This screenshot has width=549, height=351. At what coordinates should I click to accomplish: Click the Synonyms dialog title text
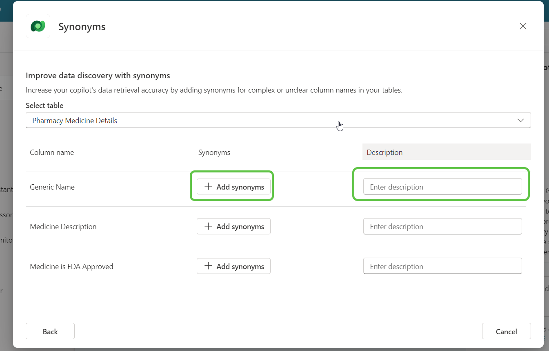[x=82, y=27]
